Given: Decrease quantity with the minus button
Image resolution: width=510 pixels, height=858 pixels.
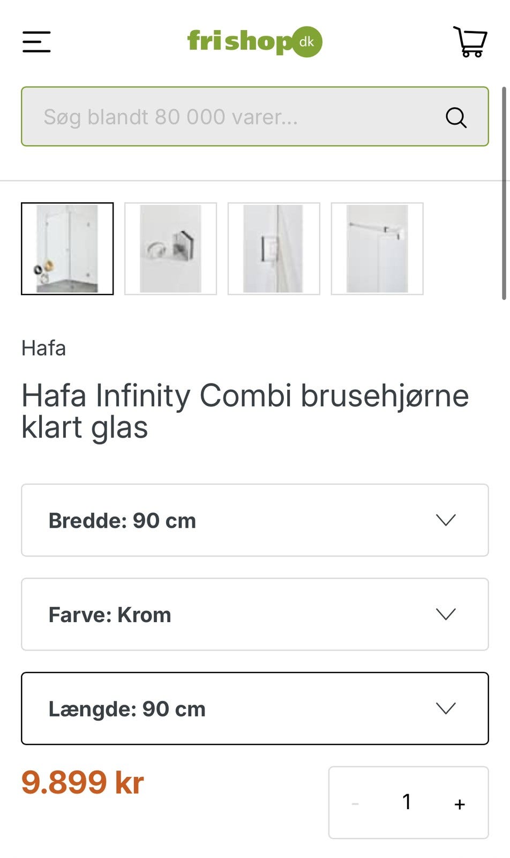Looking at the screenshot, I should (355, 803).
